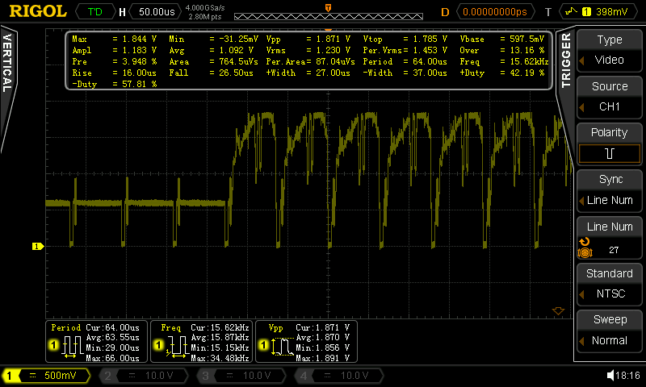
Task: Enable channel 3 at 10.0 V
Action: click(x=241, y=376)
